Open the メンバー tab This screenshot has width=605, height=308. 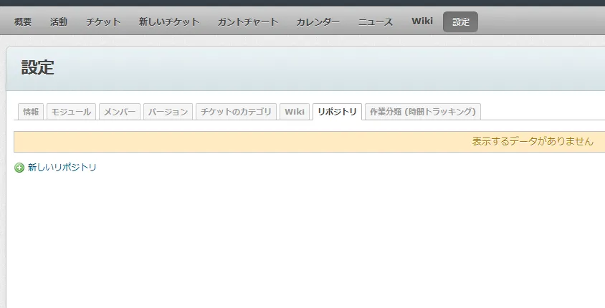pyautogui.click(x=120, y=112)
